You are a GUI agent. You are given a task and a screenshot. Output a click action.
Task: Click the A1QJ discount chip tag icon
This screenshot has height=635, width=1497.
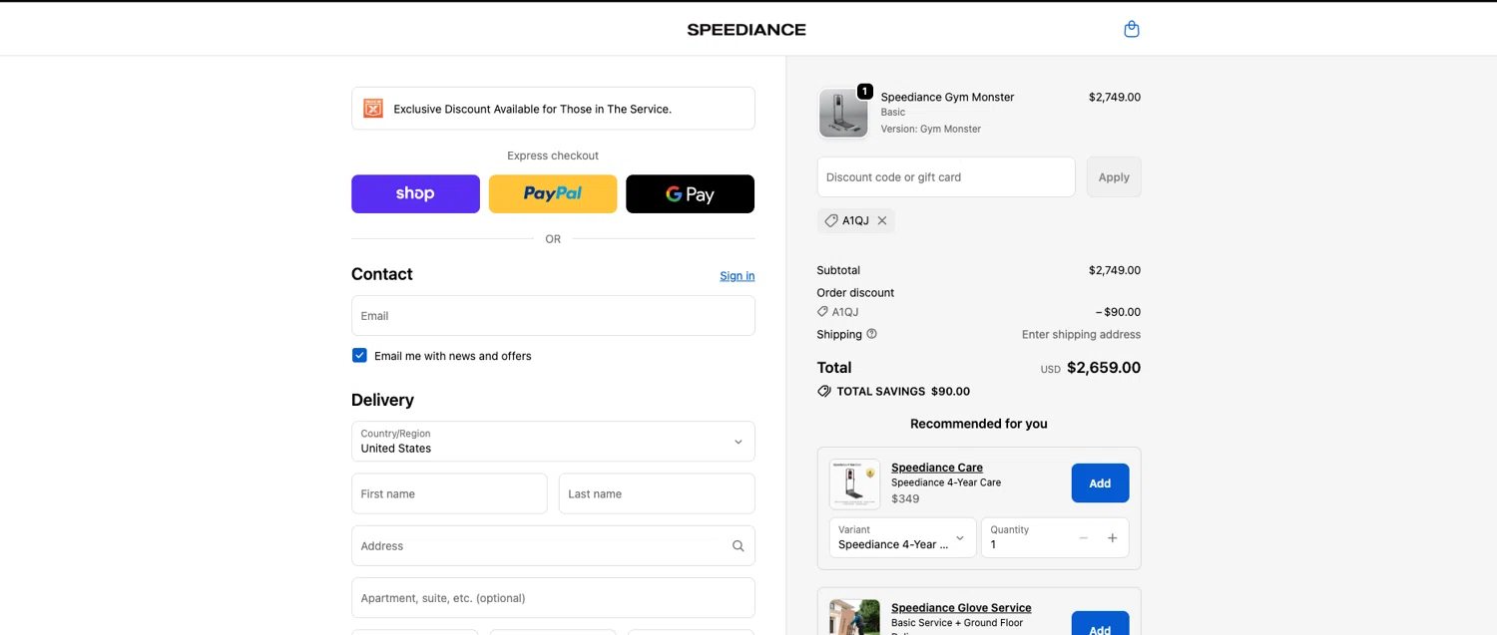point(831,220)
